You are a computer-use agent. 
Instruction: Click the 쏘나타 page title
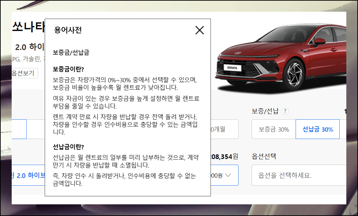click(28, 27)
